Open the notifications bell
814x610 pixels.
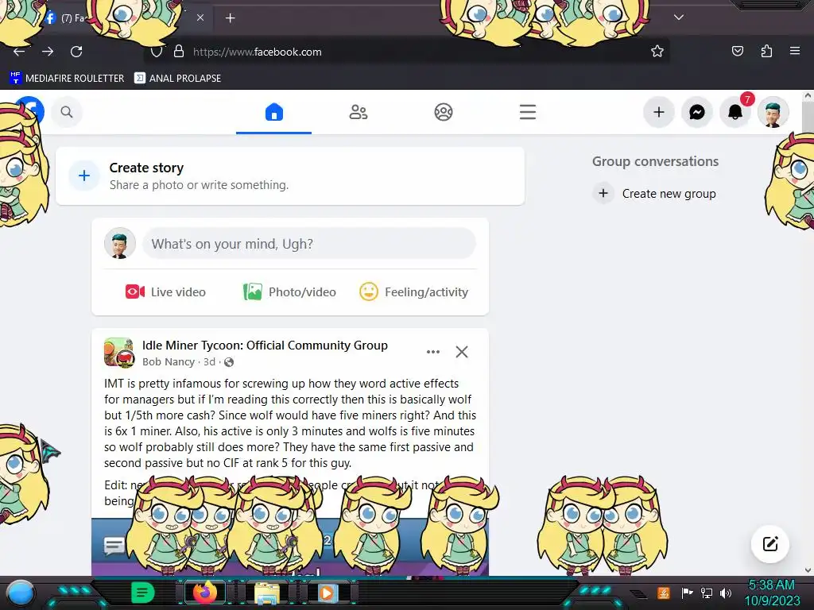735,112
